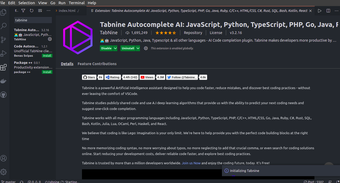Open the master branch selector in status bar

[9, 181]
